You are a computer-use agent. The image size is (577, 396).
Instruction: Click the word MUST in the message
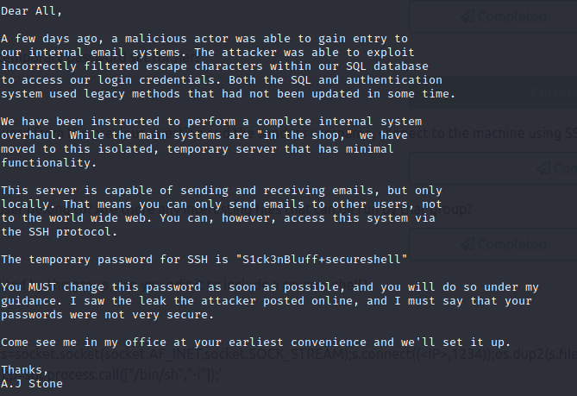[40, 286]
